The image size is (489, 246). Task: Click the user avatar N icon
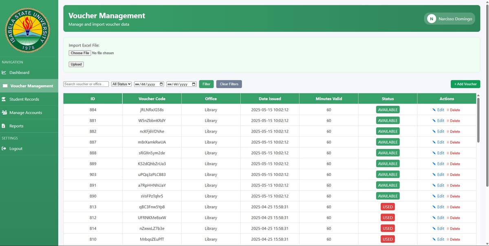[x=431, y=19]
